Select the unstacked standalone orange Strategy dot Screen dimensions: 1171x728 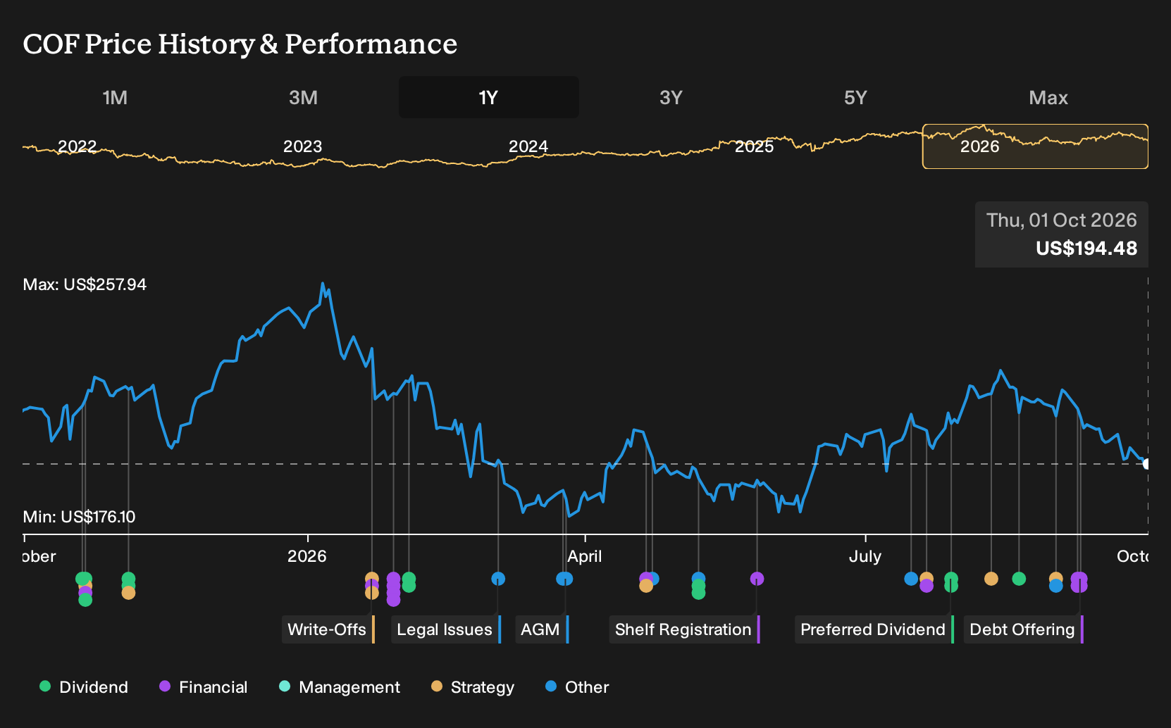pyautogui.click(x=991, y=579)
